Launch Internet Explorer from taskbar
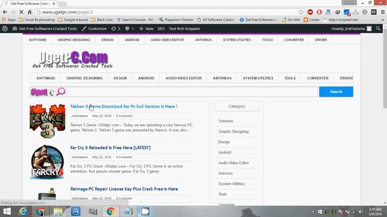 (x=23, y=212)
